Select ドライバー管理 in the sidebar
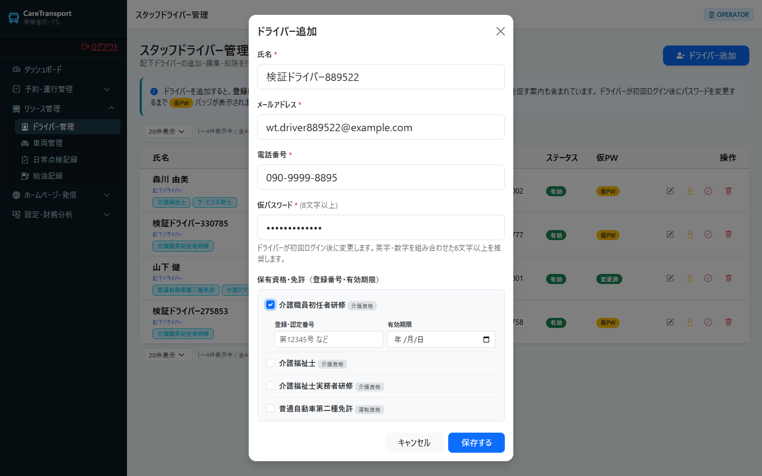 click(x=68, y=126)
